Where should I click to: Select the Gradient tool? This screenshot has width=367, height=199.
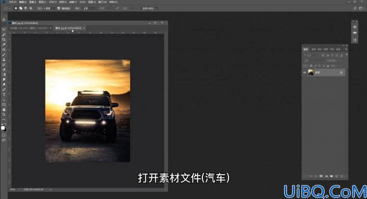[x=4, y=74]
